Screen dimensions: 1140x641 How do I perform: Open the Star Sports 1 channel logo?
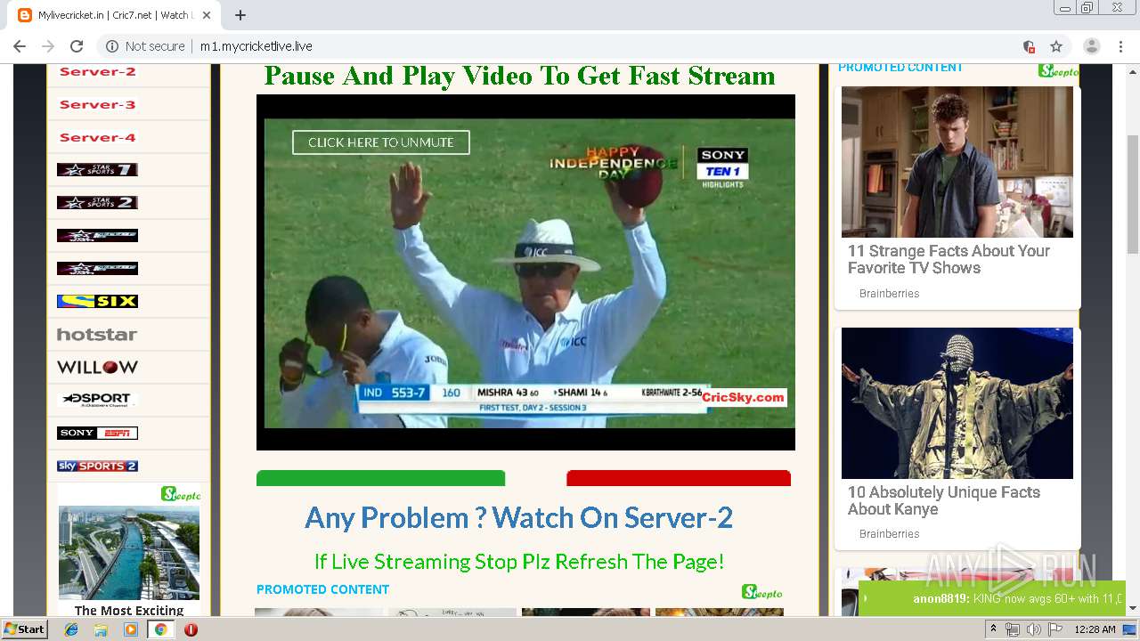(x=97, y=169)
